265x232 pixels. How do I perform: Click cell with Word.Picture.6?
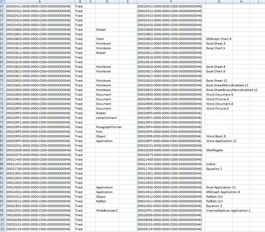point(219,99)
